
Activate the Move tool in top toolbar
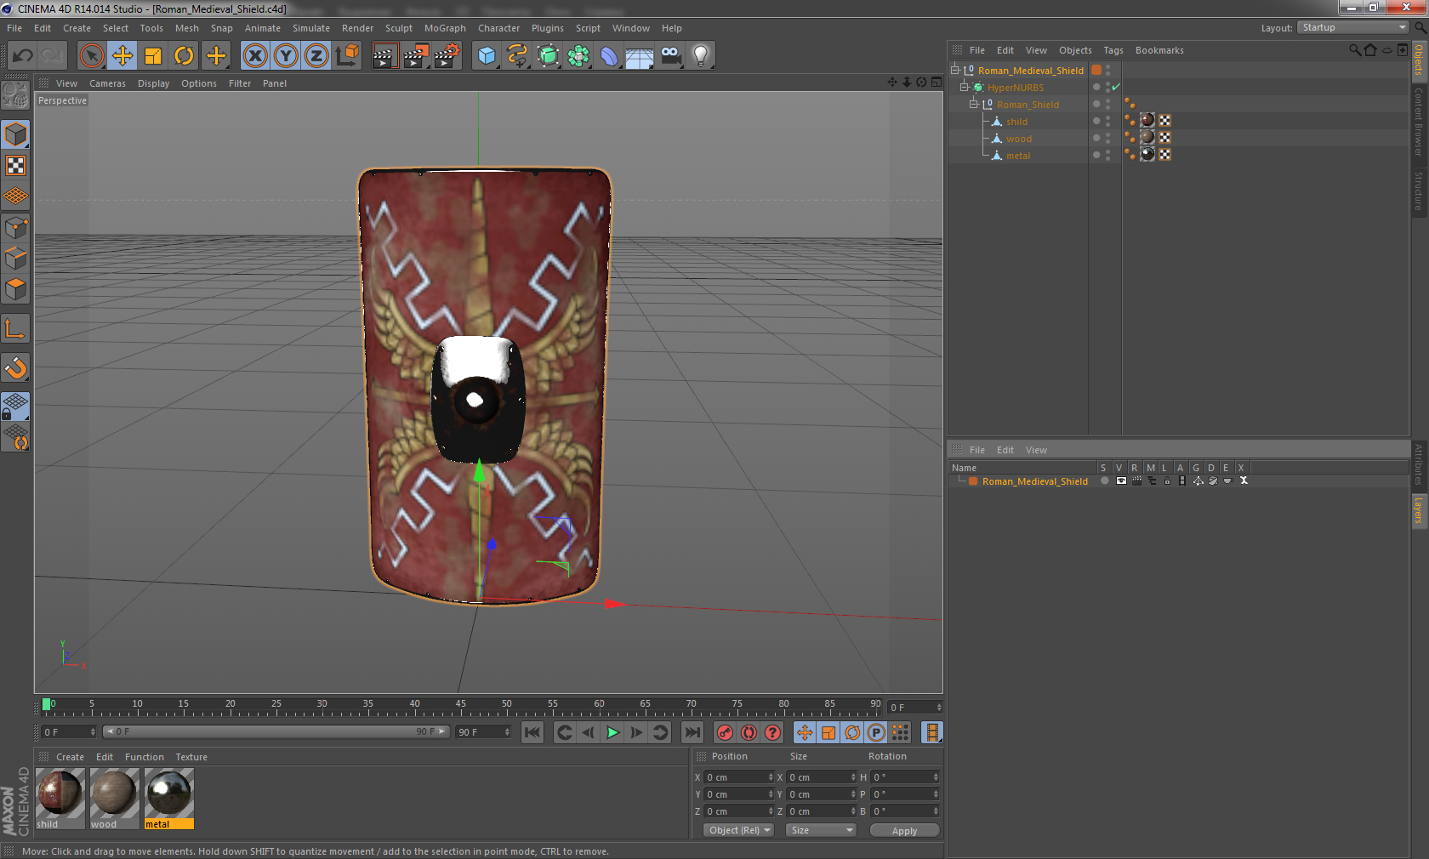pos(122,56)
